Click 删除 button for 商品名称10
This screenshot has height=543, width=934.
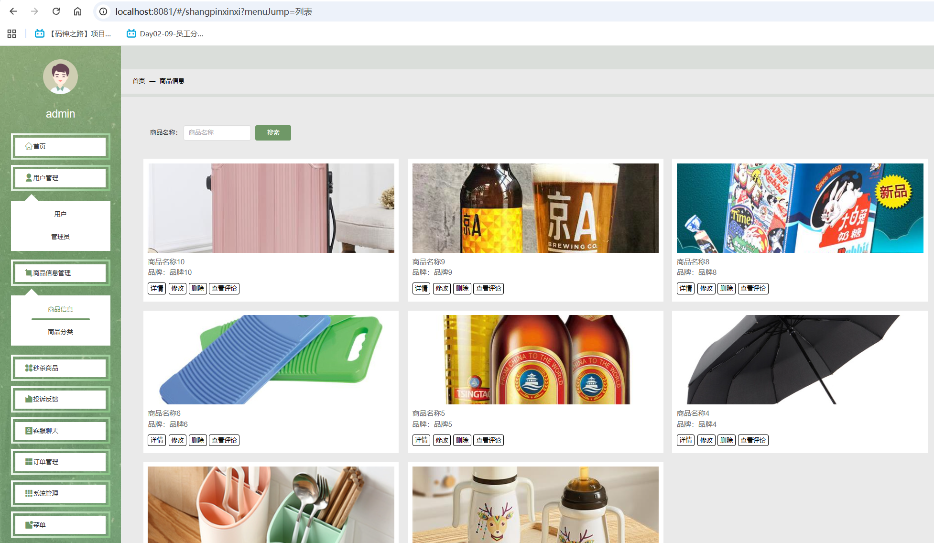click(x=198, y=288)
